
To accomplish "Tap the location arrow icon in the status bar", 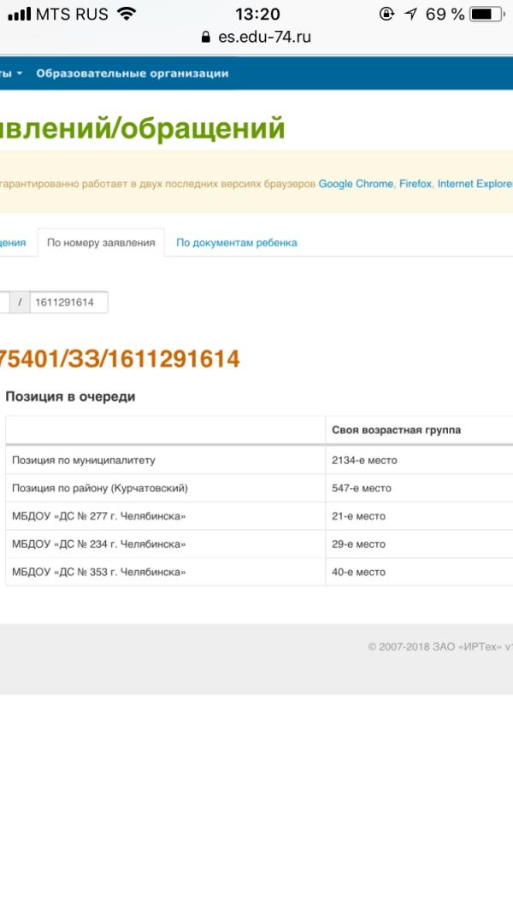I will pos(410,14).
